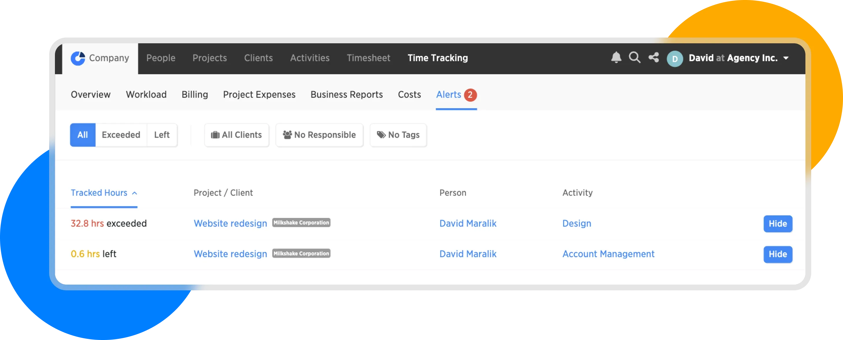Screen dimensions: 843x340
Task: Expand the account dropdown arrow
Action: [786, 58]
